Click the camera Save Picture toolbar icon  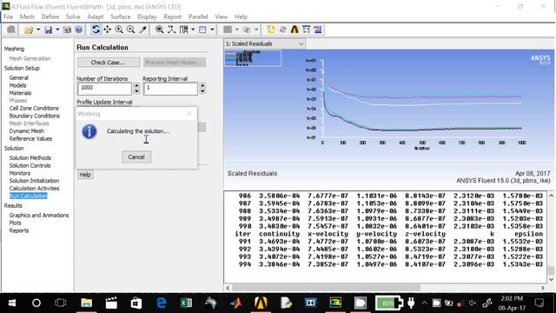(x=67, y=30)
